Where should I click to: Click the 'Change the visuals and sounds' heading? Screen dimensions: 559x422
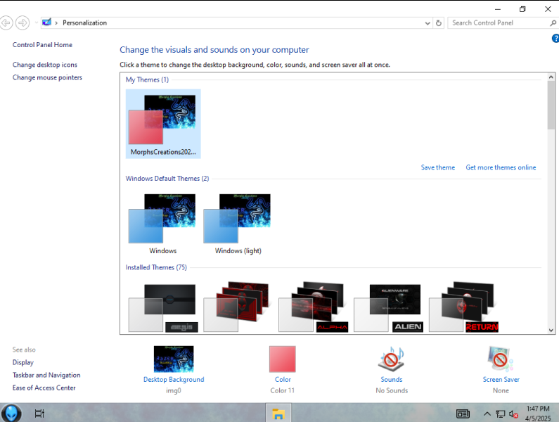(x=214, y=49)
